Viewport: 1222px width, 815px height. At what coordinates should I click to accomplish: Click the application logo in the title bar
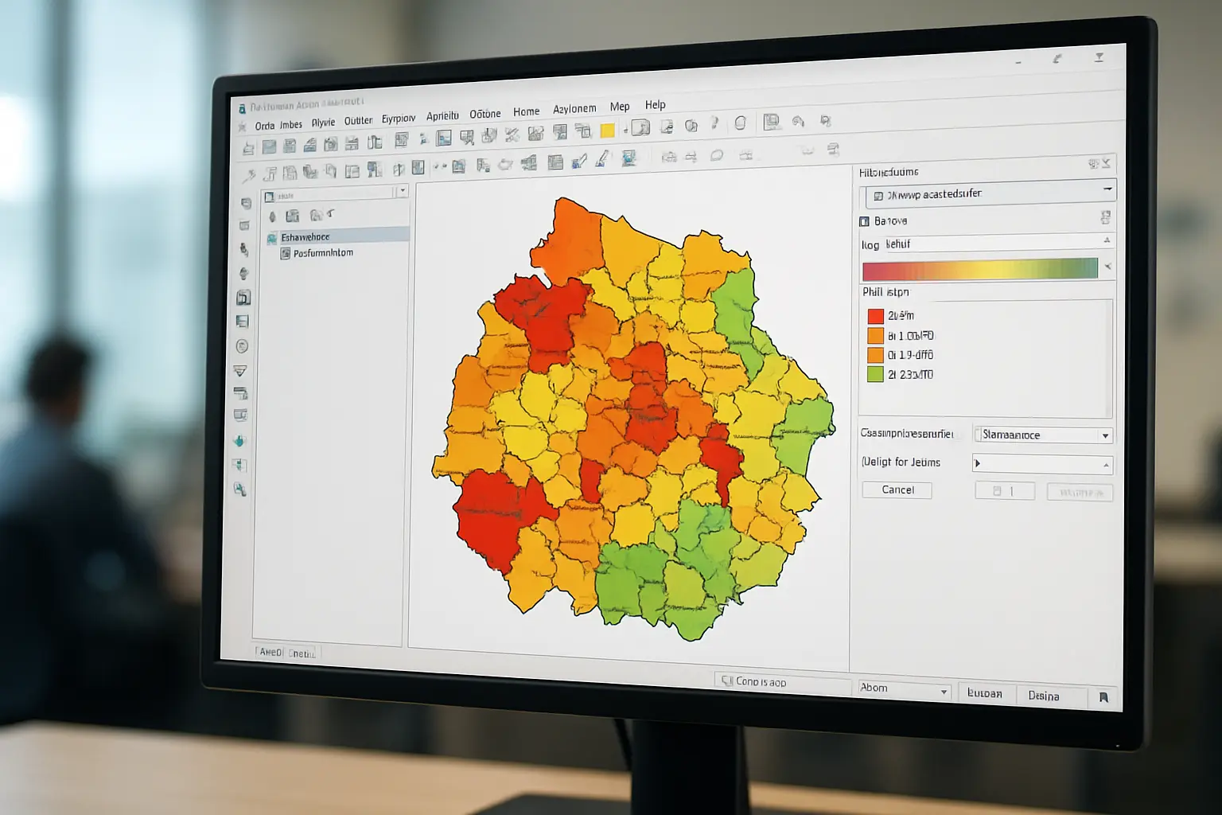click(242, 107)
